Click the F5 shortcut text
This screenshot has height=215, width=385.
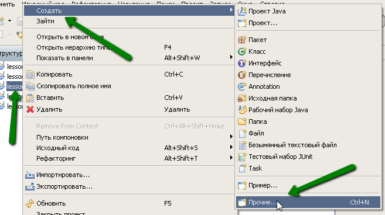click(x=168, y=203)
